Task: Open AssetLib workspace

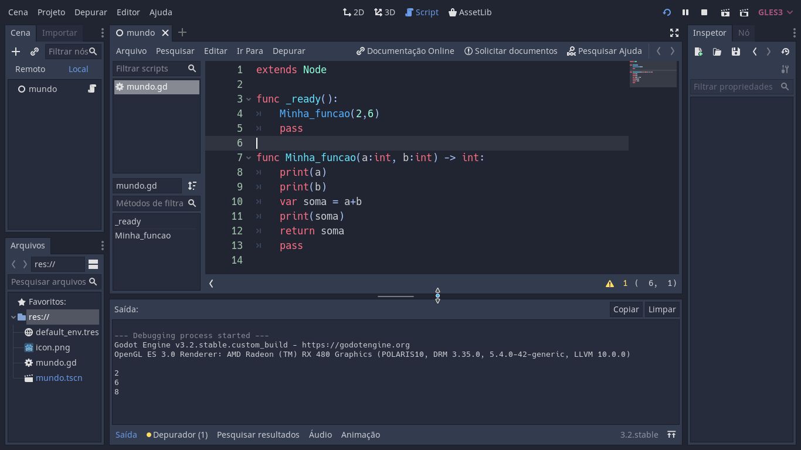Action: pyautogui.click(x=470, y=12)
